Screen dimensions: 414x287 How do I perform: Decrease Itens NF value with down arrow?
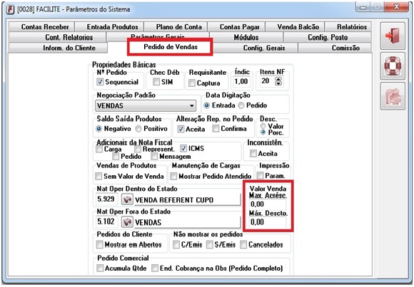point(278,83)
